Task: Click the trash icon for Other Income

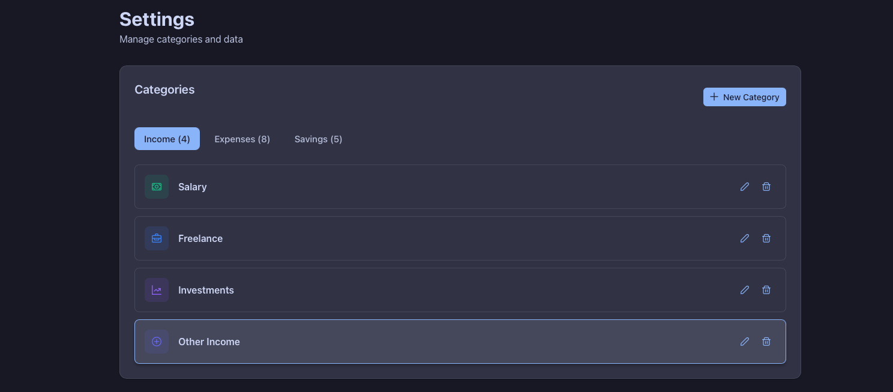Action: click(x=766, y=342)
